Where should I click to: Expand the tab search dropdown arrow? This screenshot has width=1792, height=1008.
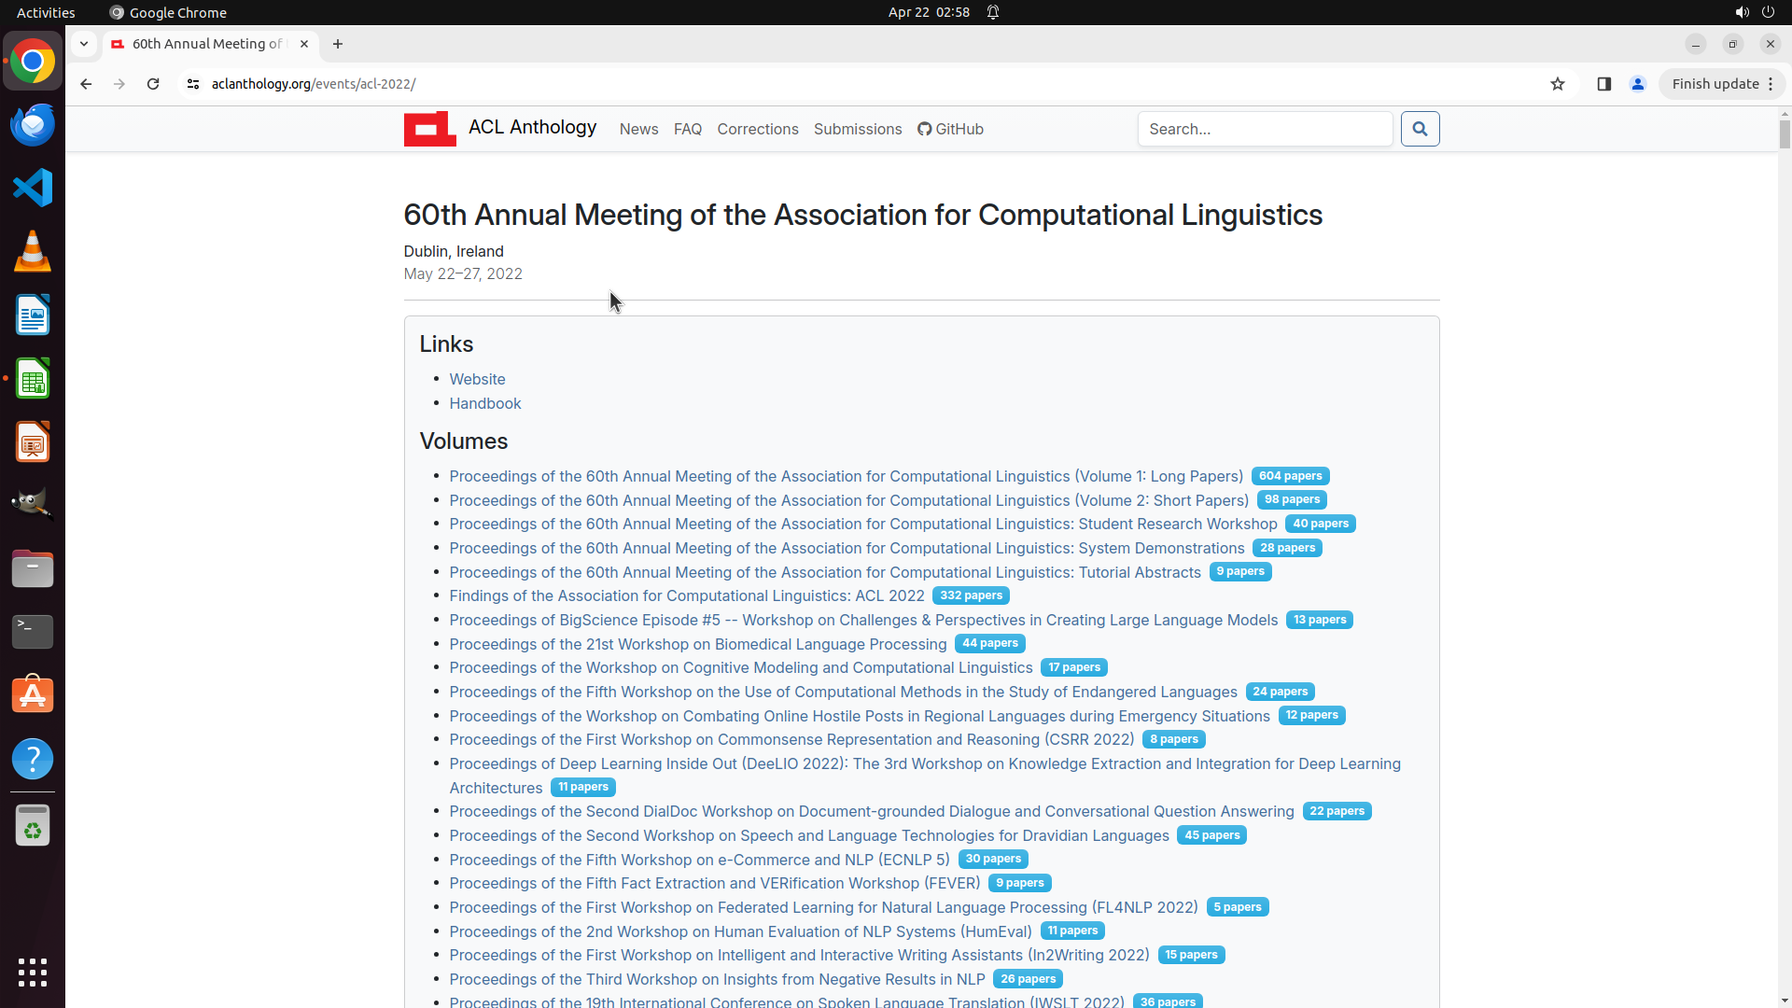[x=84, y=44]
